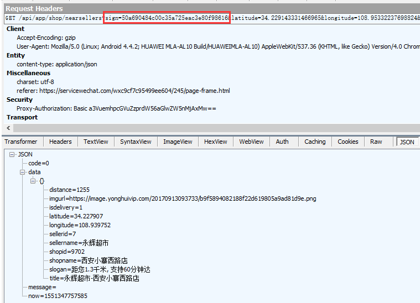420x303 pixels.
Task: Select the now=1551347757585 node
Action: coord(58,296)
